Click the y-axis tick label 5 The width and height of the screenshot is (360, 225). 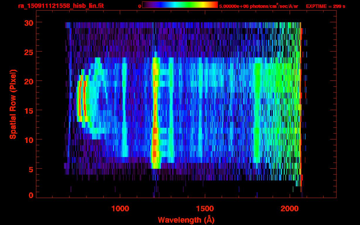click(x=31, y=169)
